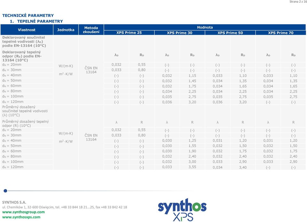Click the Synthos XPS logo

coord(182,210)
